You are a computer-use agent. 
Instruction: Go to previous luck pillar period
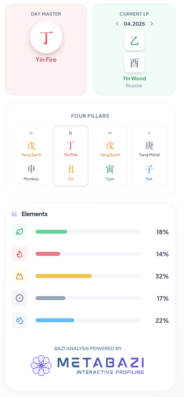click(117, 24)
